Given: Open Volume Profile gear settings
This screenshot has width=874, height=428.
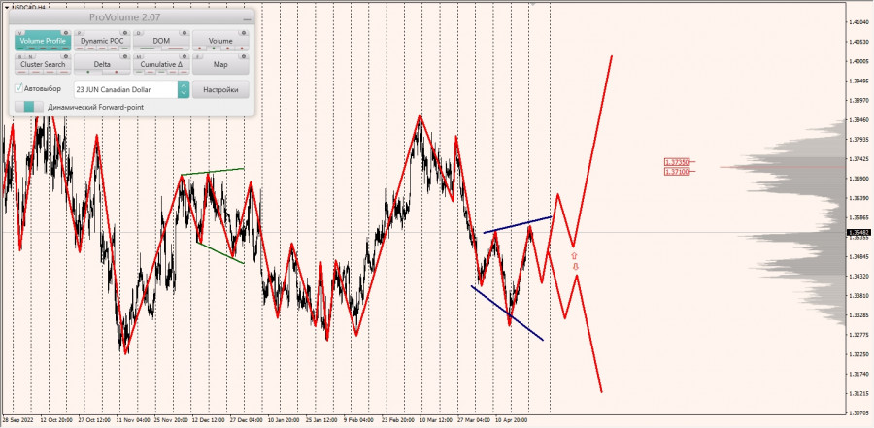Looking at the screenshot, I should [66, 33].
